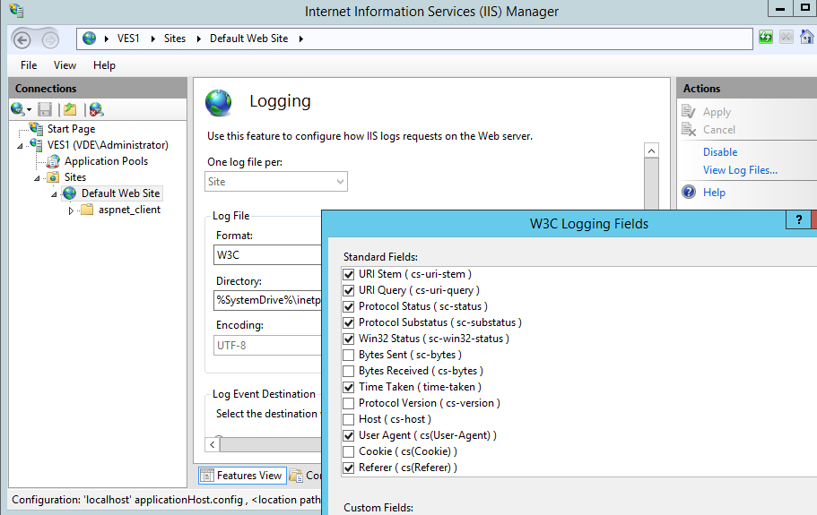
Task: Open View Log Files... link
Action: click(740, 170)
